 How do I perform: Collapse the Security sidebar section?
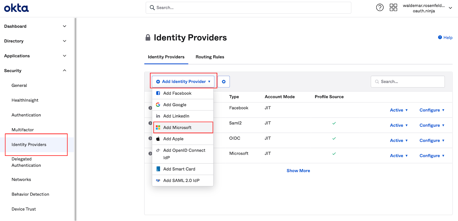pos(64,71)
